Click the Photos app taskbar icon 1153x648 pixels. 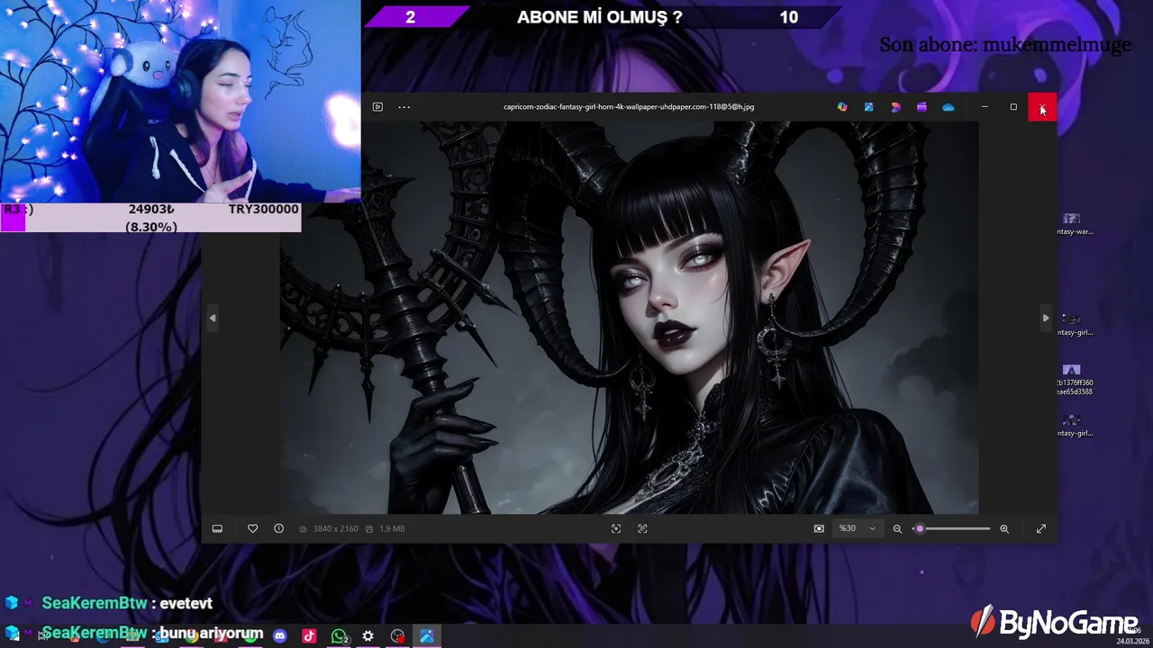click(427, 636)
